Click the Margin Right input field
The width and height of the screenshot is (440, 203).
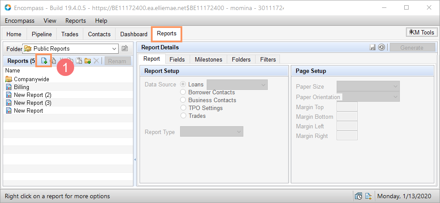point(347,136)
